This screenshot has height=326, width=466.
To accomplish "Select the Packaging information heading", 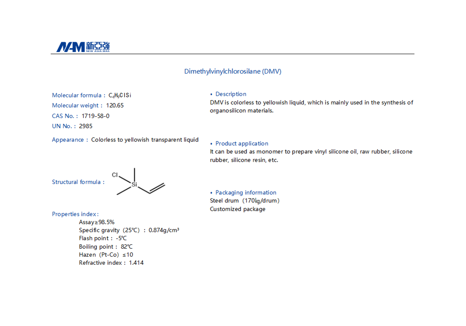I will pos(246,193).
